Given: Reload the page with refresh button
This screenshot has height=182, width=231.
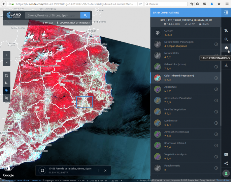Looking at the screenshot, I should (140, 4).
